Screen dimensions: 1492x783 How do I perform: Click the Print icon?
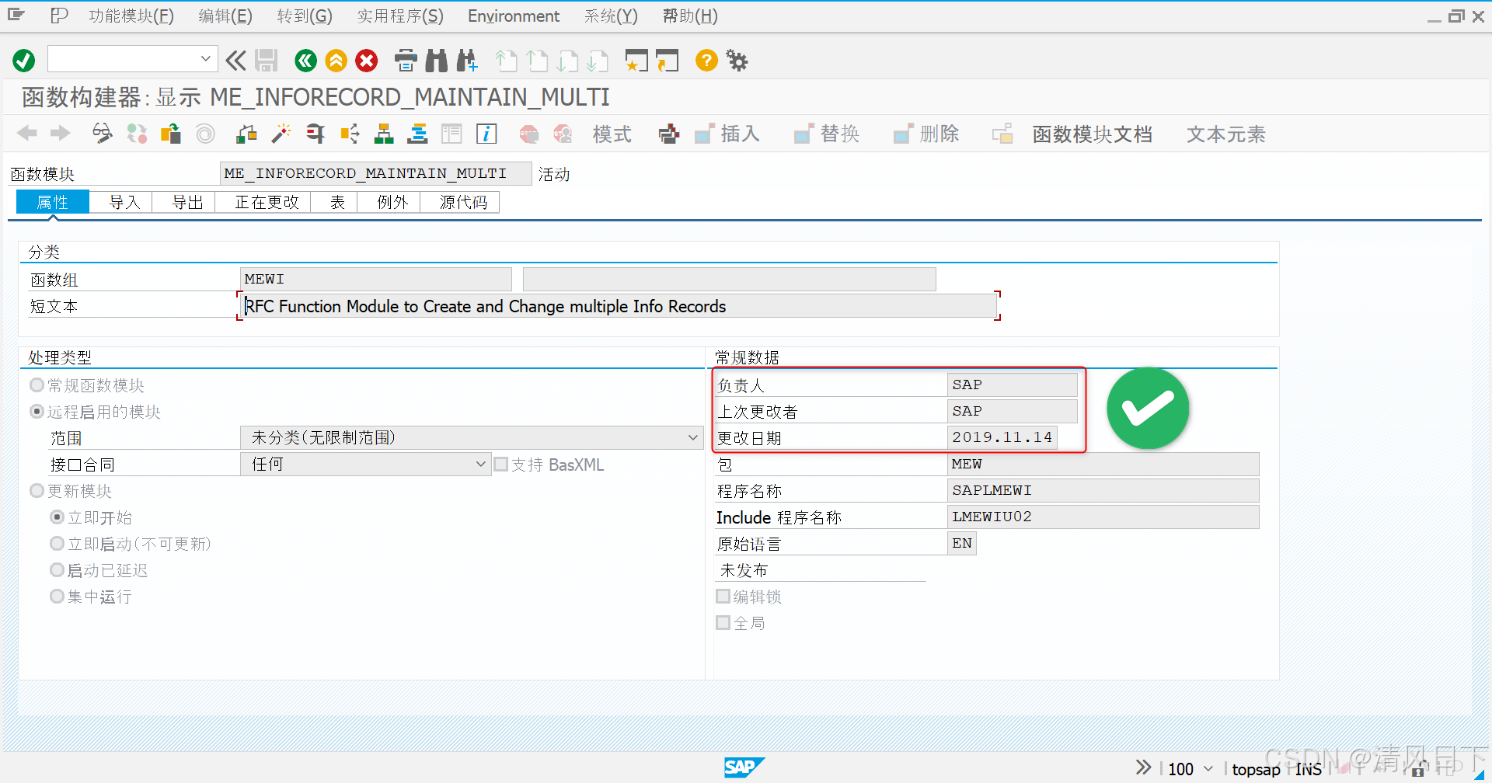(406, 61)
